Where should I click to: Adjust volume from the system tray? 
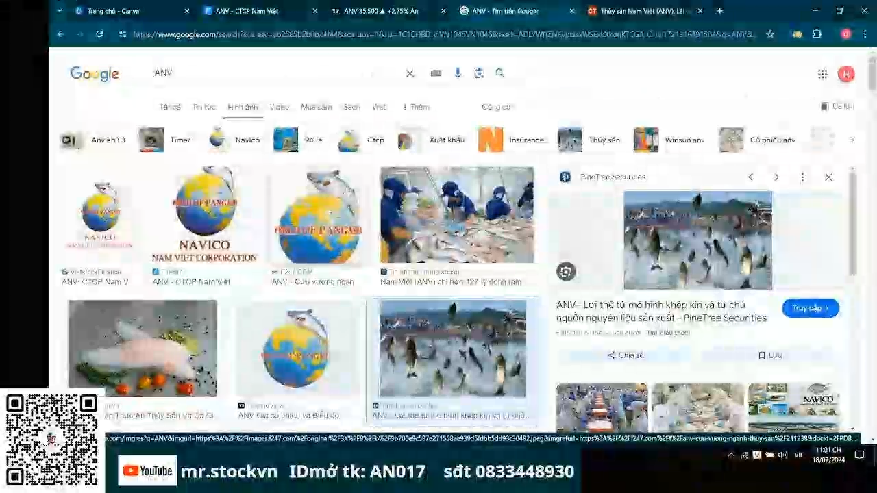point(782,455)
